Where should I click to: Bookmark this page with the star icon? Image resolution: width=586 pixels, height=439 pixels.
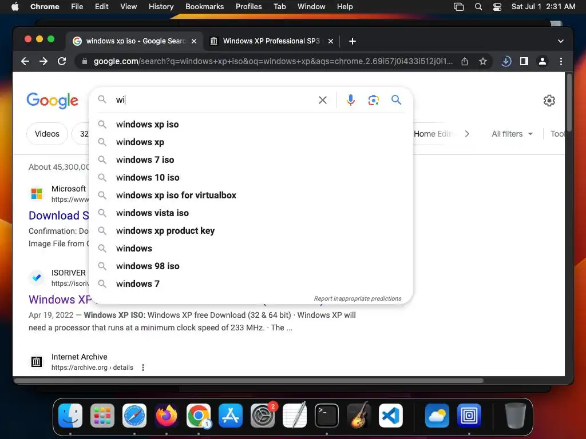(x=483, y=61)
